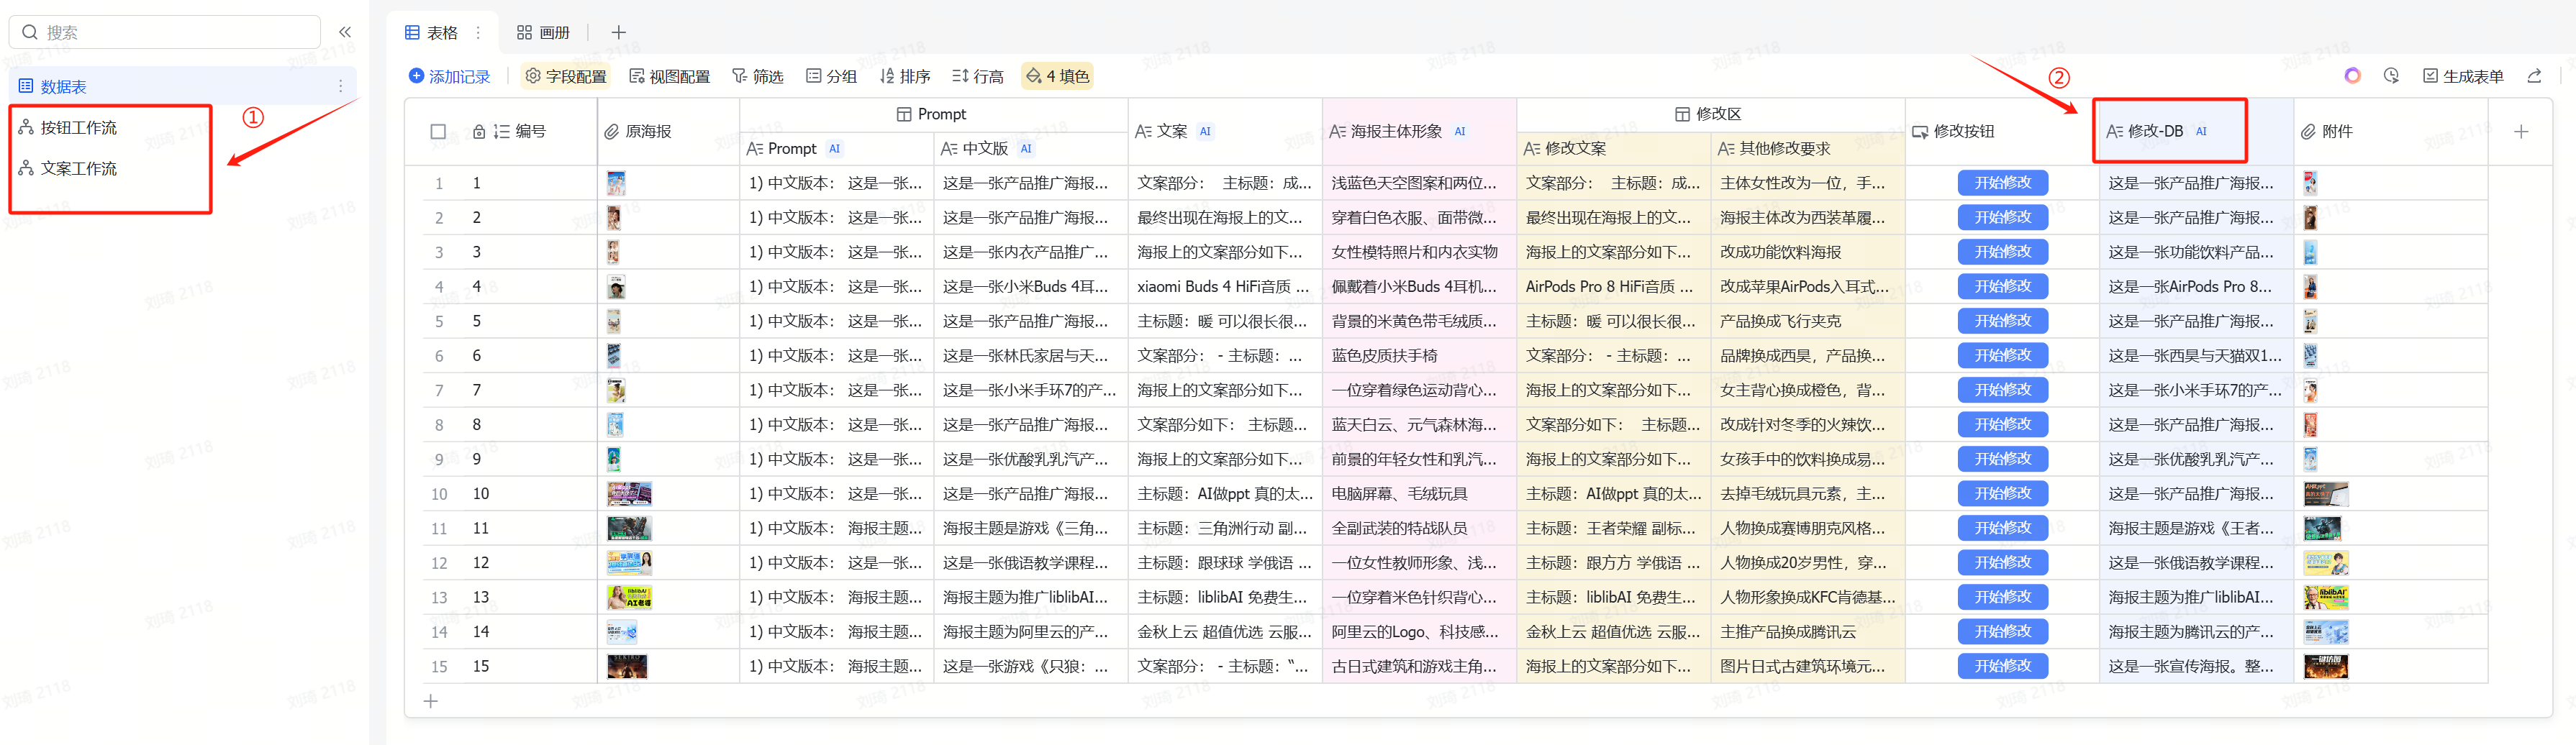Open the three-dot menu beside the 表格 tab

pyautogui.click(x=478, y=33)
